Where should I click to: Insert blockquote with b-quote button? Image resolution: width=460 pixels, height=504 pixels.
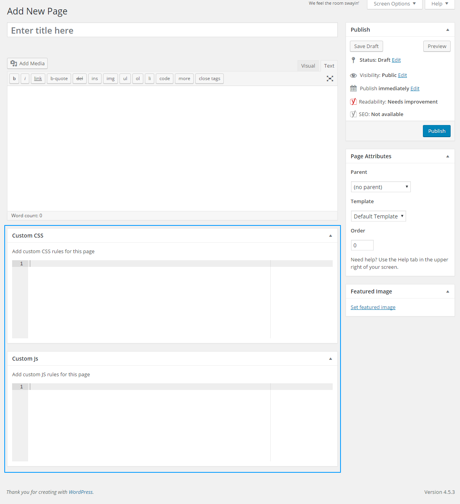point(59,79)
